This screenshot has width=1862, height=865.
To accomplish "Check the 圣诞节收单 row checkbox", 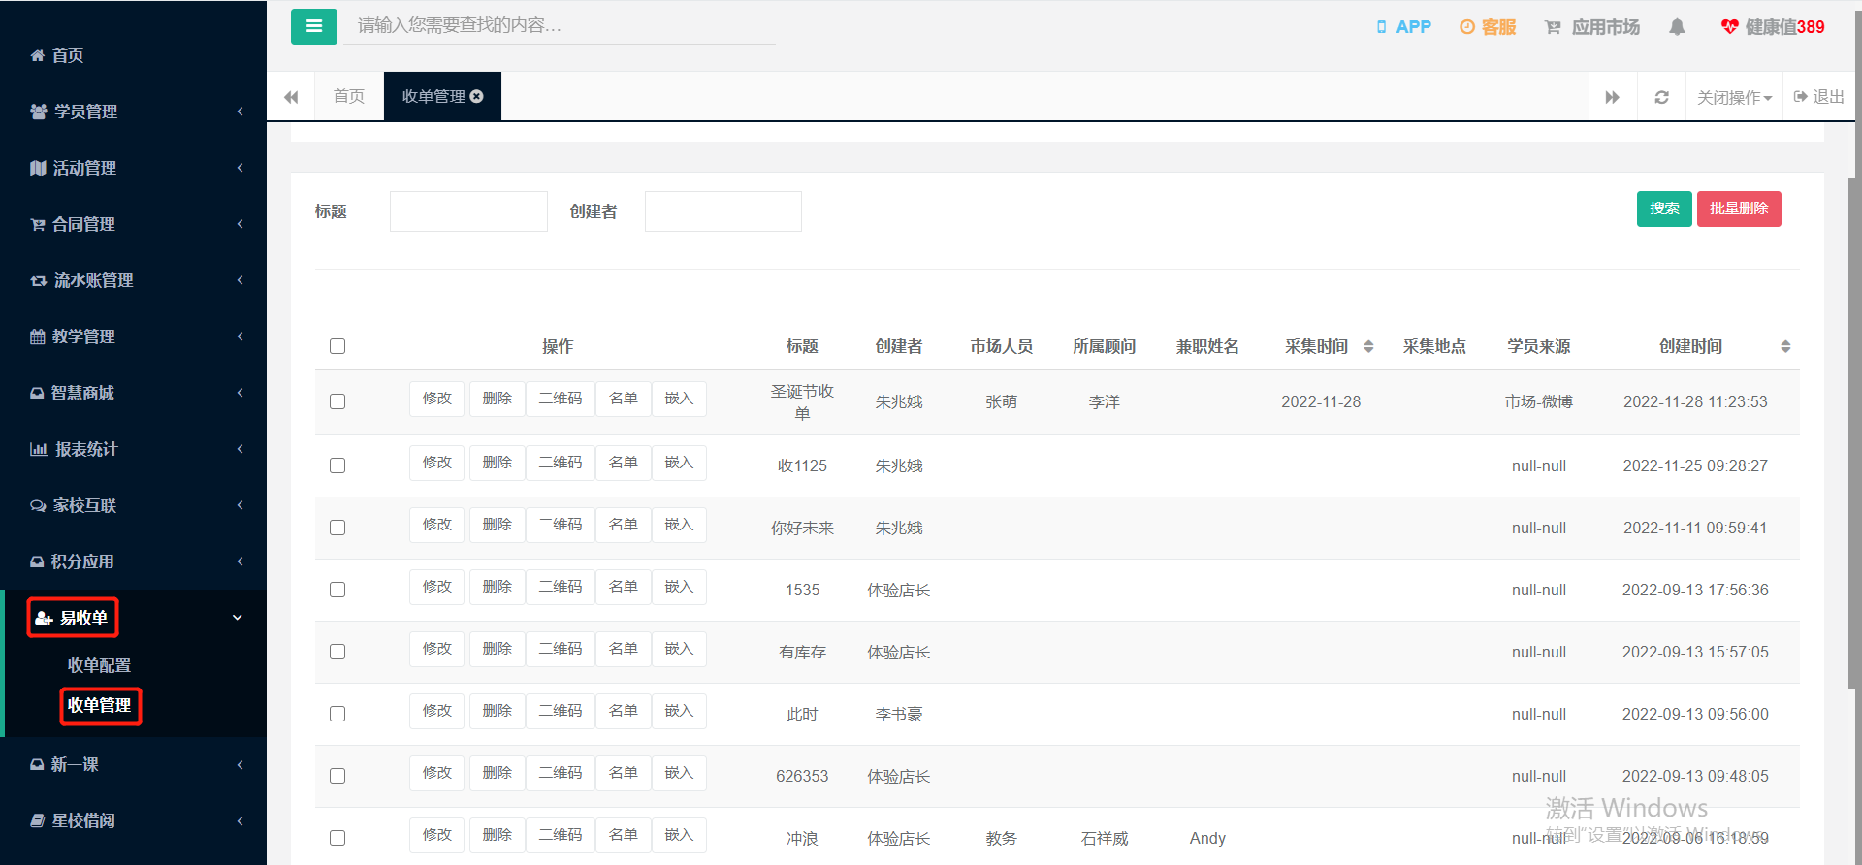I will coord(337,401).
